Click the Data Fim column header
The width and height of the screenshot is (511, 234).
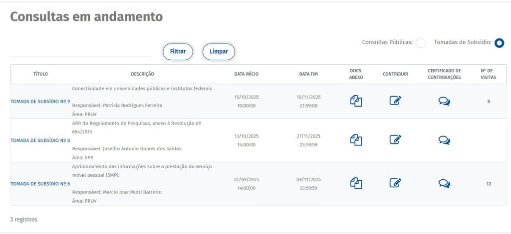coord(308,74)
